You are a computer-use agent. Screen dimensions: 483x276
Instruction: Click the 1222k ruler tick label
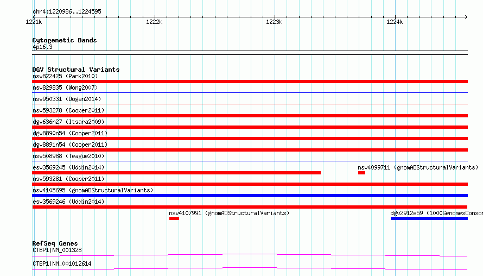coord(154,22)
